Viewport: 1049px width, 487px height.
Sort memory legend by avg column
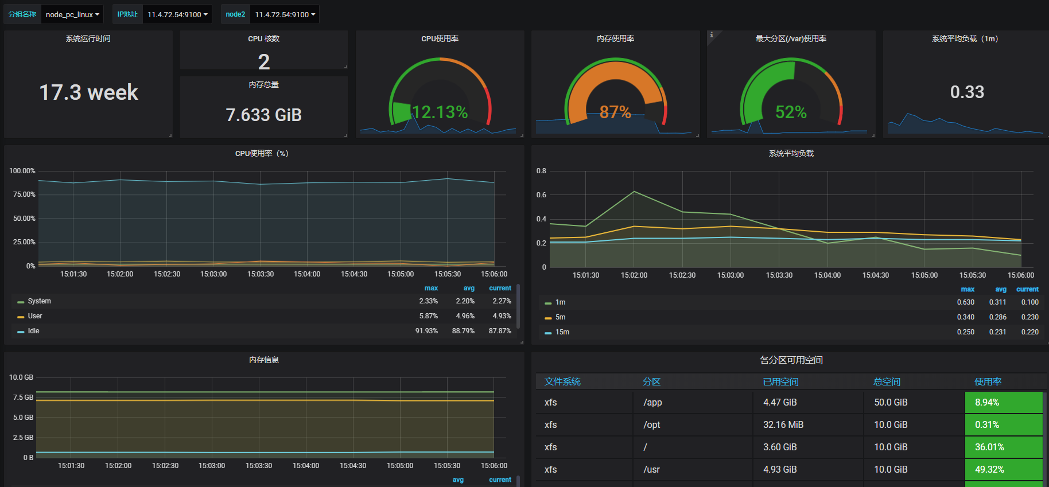(x=458, y=480)
